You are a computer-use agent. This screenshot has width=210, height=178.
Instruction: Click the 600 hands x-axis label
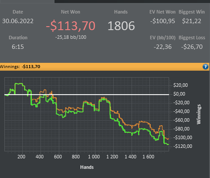pyautogui.click(x=58, y=157)
